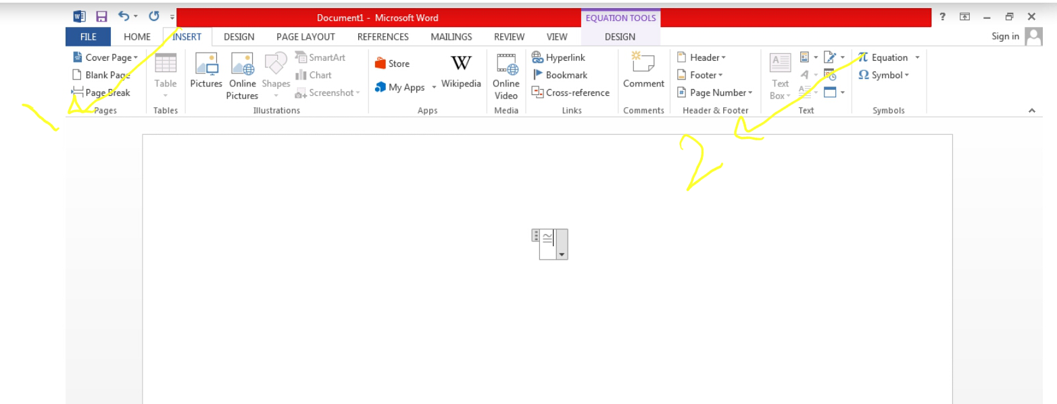1057x404 pixels.
Task: Open Ribbon Display Options
Action: click(x=965, y=17)
